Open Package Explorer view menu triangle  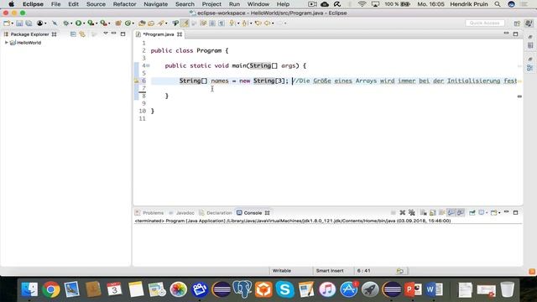click(106, 34)
